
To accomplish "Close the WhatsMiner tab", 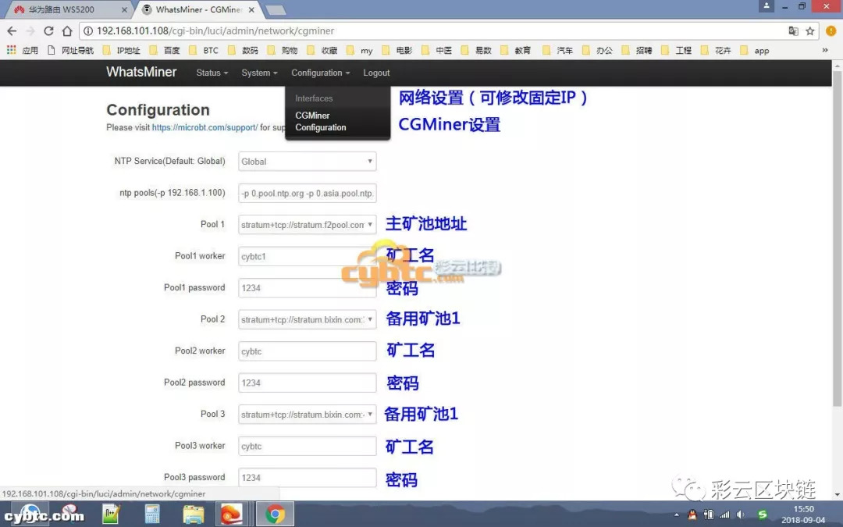I will 251,9.
